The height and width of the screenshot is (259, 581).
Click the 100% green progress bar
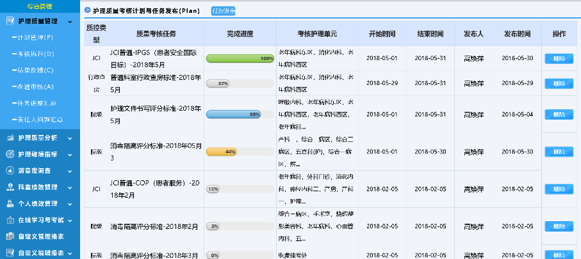240,59
